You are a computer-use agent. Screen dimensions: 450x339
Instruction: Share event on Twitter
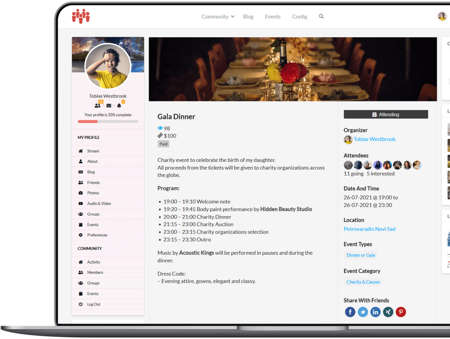363,312
